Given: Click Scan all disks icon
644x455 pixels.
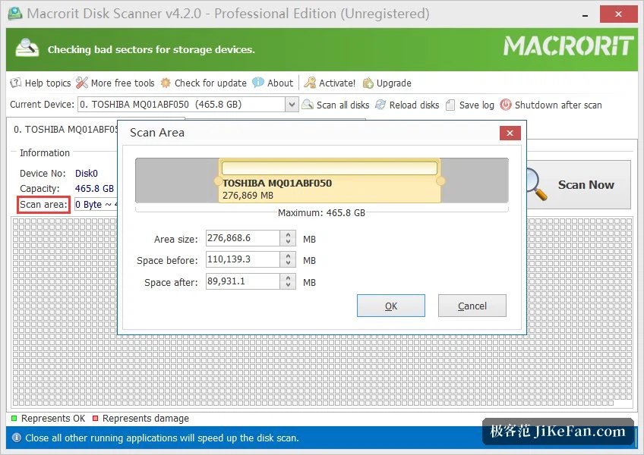Looking at the screenshot, I should (x=308, y=105).
